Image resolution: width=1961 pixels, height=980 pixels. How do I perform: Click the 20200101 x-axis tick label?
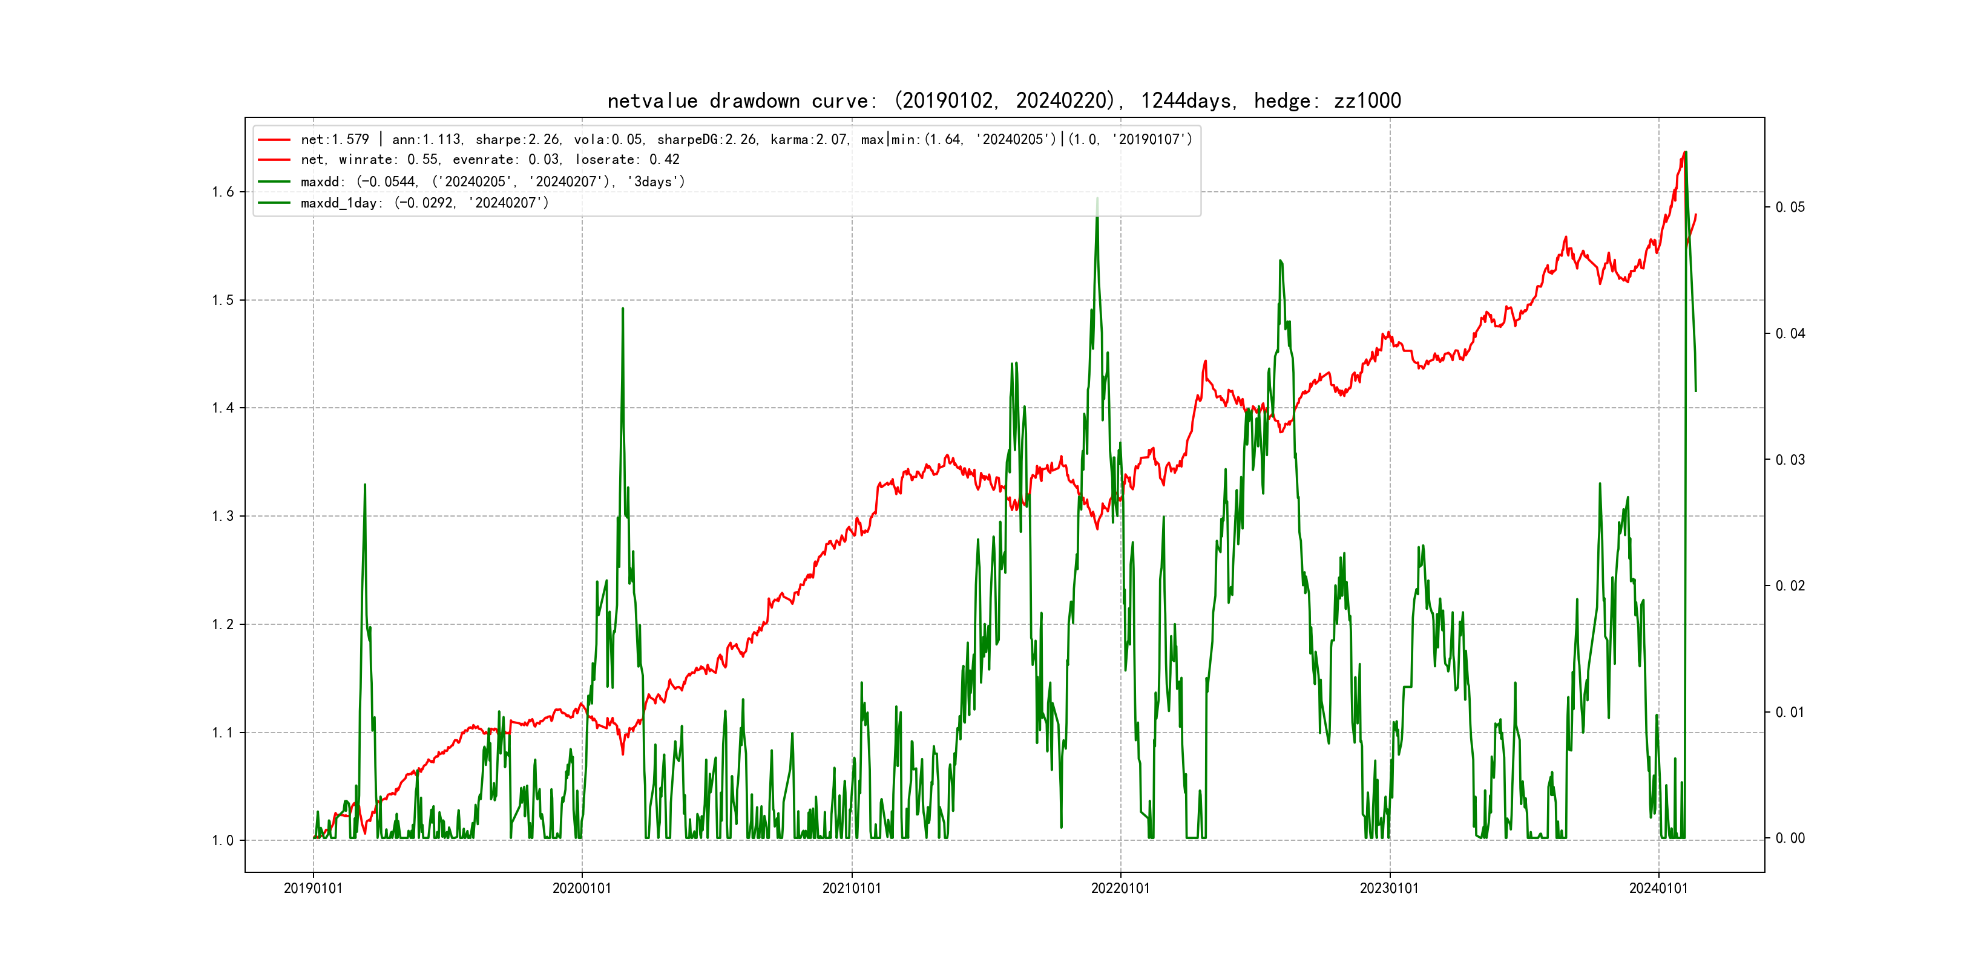click(x=582, y=888)
